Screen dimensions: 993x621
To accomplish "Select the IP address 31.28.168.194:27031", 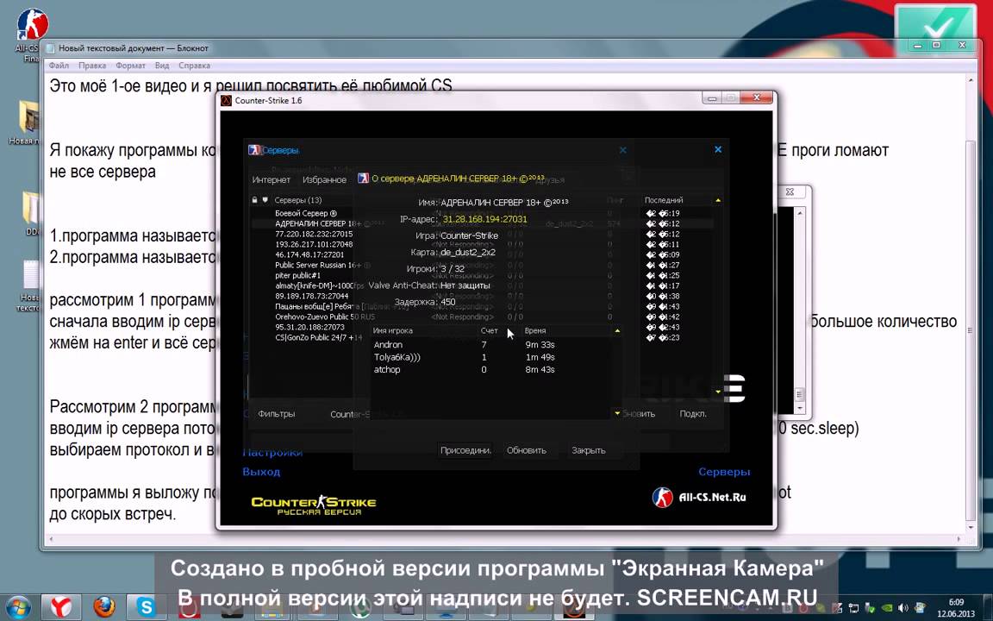I will point(484,219).
